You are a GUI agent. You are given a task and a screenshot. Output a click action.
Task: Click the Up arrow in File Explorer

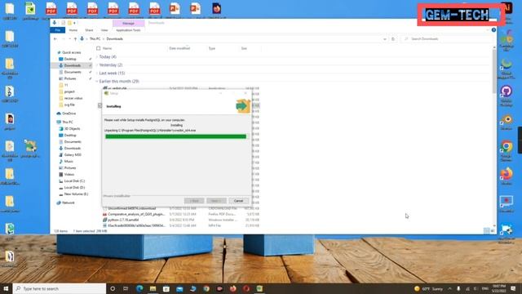coord(75,39)
